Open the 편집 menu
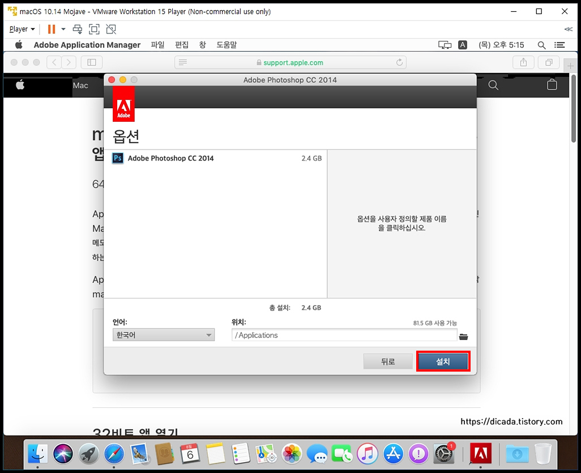Viewport: 581px width, 473px height. pyautogui.click(x=182, y=45)
